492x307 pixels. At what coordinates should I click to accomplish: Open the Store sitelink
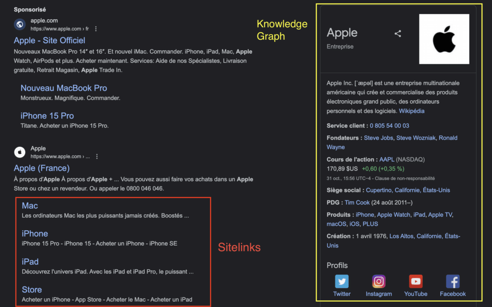(x=32, y=290)
